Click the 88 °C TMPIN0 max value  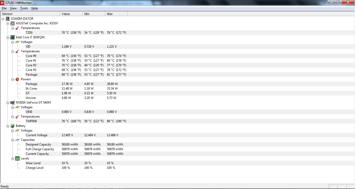116,121
